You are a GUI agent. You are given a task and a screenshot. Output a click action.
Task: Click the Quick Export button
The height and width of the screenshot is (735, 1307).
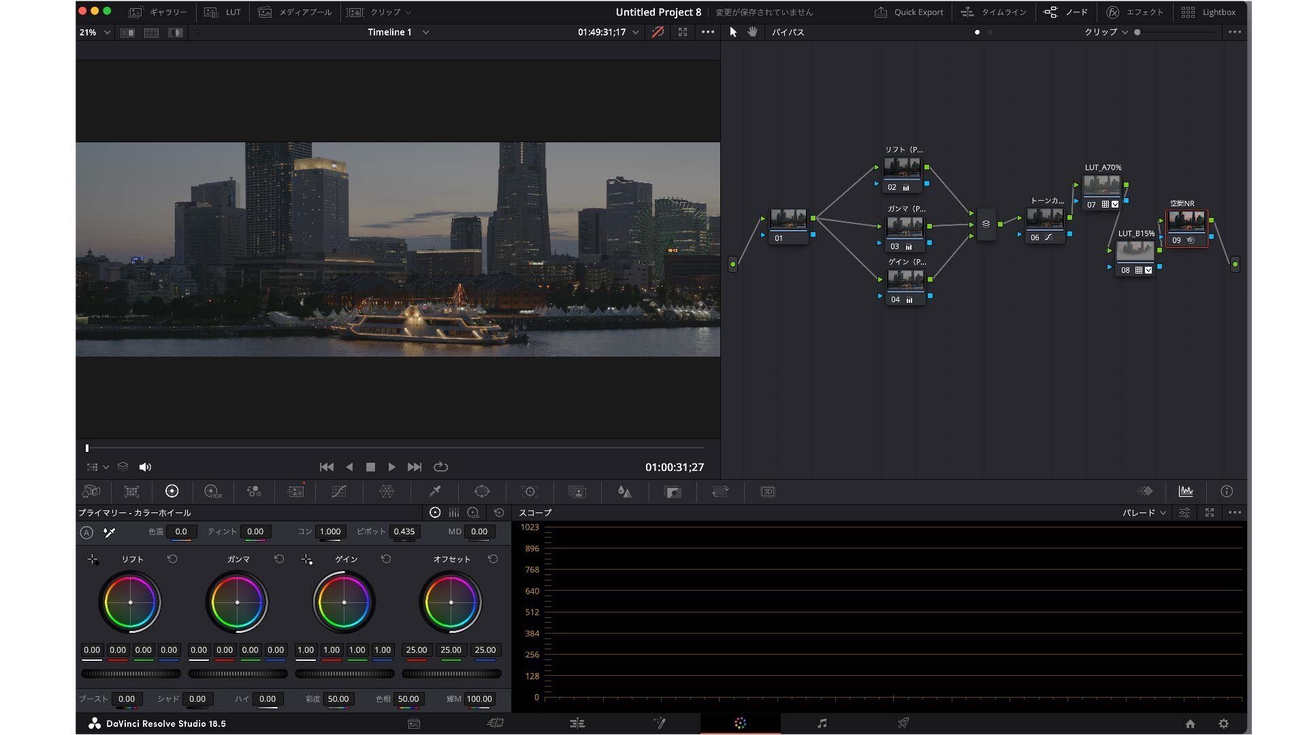click(909, 12)
